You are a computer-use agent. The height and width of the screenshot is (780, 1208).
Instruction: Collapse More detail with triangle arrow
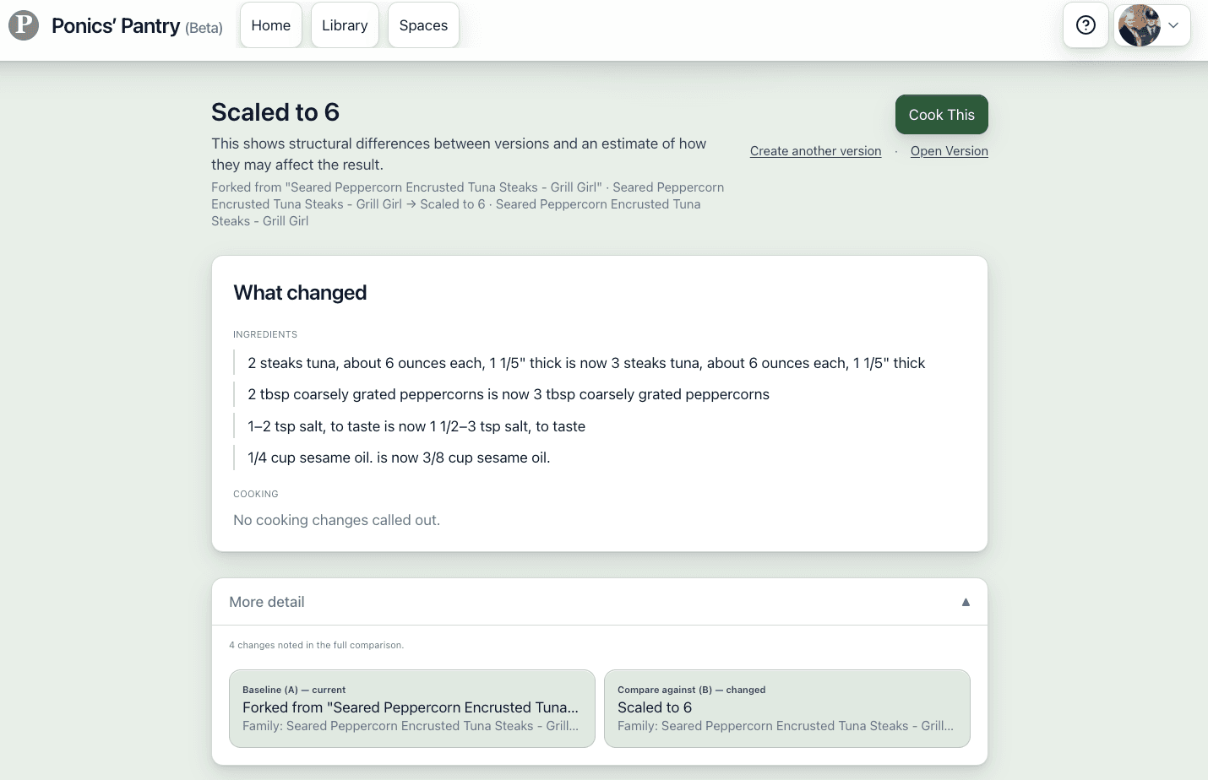[x=966, y=602]
